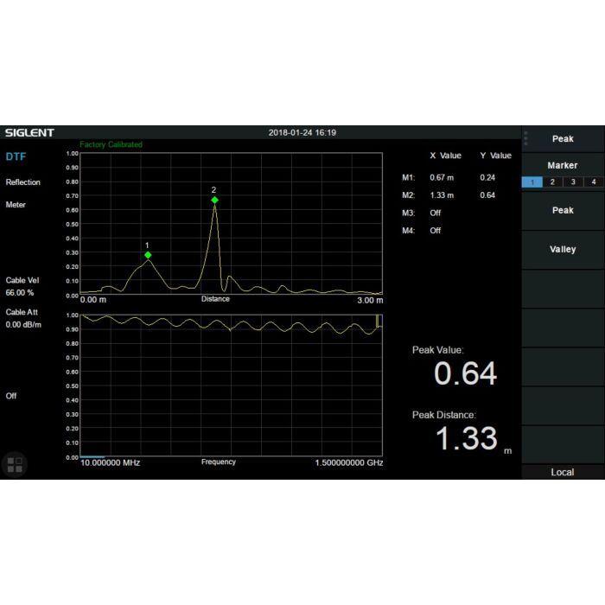Click the green marker 2 diamond at peak
605x605 pixels.
click(x=214, y=200)
